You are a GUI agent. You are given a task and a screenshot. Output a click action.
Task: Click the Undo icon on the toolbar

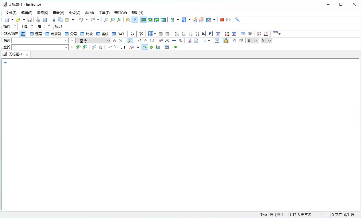pyautogui.click(x=82, y=19)
